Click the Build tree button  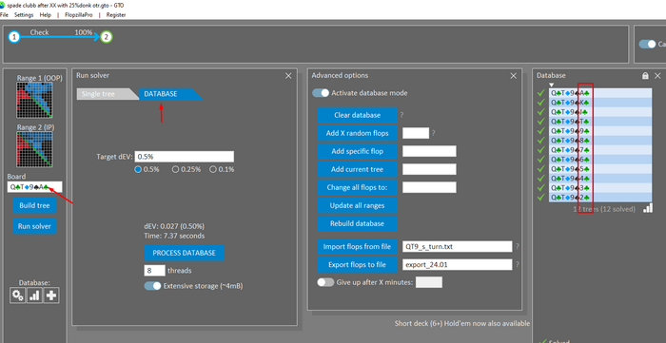tap(34, 205)
